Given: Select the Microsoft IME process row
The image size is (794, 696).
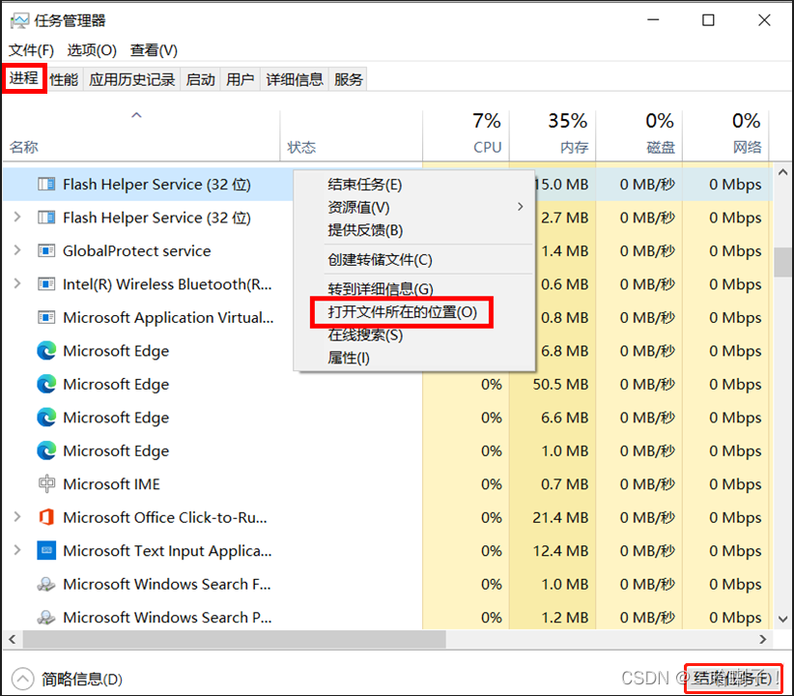Looking at the screenshot, I should click(388, 484).
